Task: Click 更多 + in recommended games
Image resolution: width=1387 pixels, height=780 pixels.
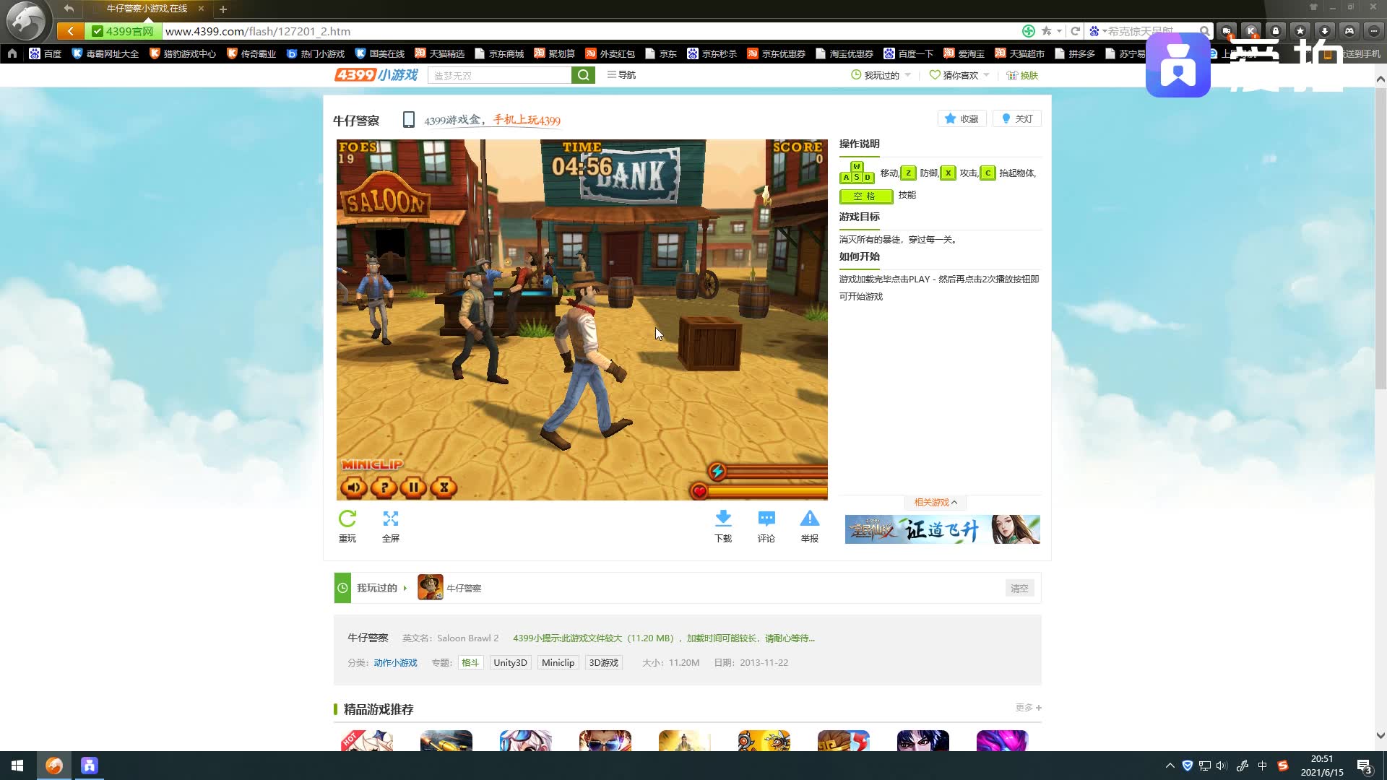Action: tap(1028, 708)
